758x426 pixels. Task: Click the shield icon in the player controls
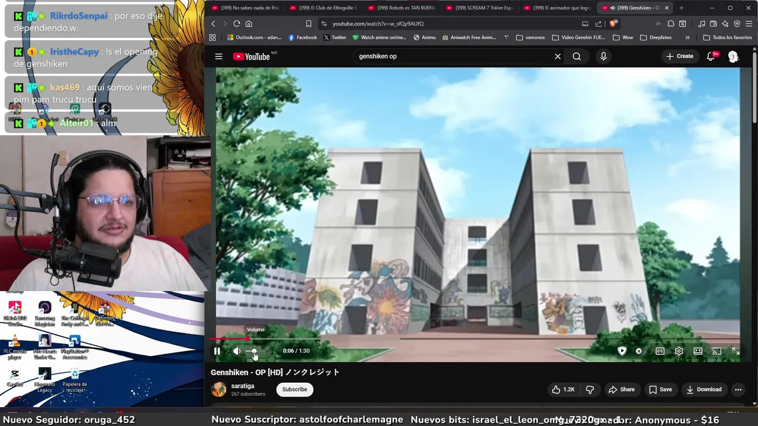click(622, 351)
